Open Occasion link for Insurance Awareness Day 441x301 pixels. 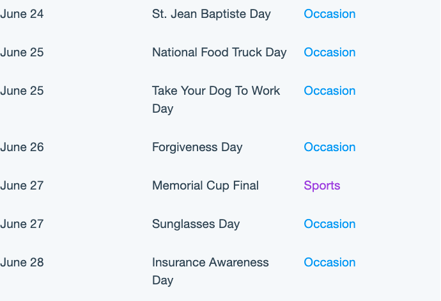330,263
